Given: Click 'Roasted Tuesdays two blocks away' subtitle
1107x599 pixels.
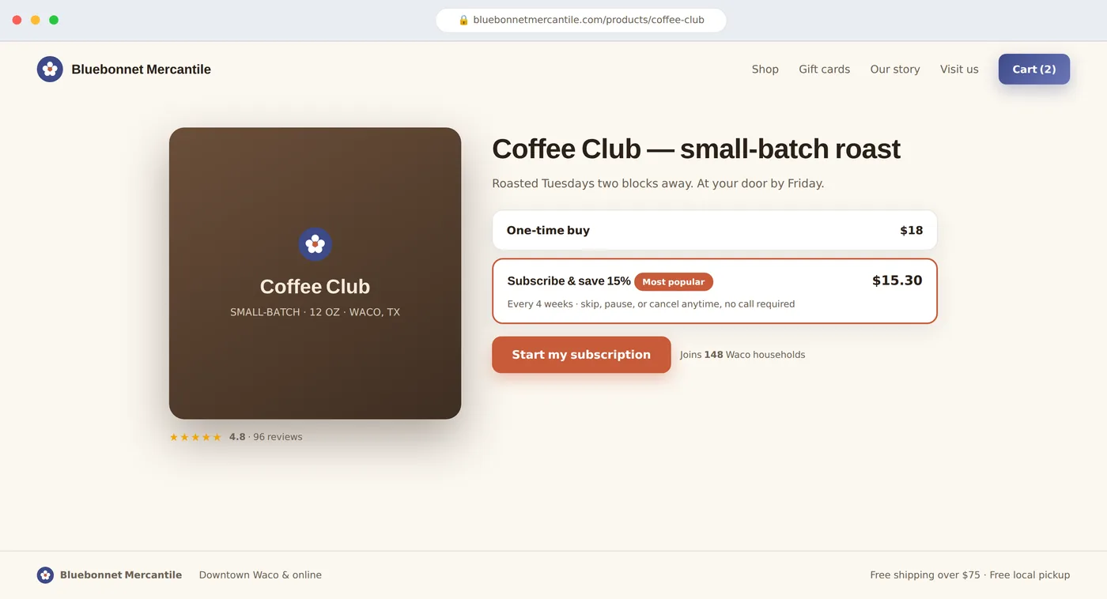Looking at the screenshot, I should (658, 183).
